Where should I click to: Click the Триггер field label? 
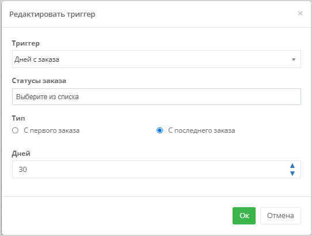[26, 43]
